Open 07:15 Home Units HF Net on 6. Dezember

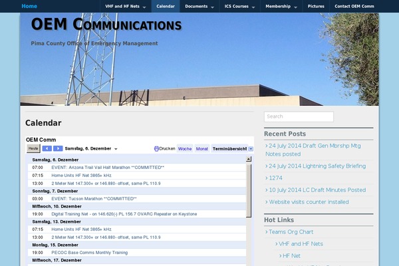(x=81, y=176)
